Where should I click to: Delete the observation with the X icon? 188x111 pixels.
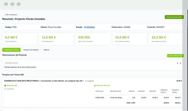180,63
